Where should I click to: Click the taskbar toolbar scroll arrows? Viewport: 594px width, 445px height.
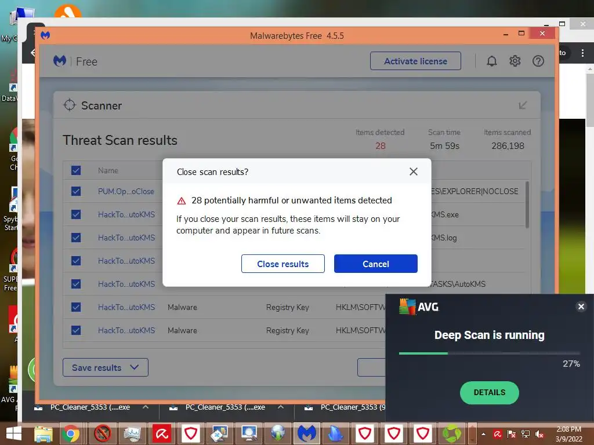click(472, 433)
